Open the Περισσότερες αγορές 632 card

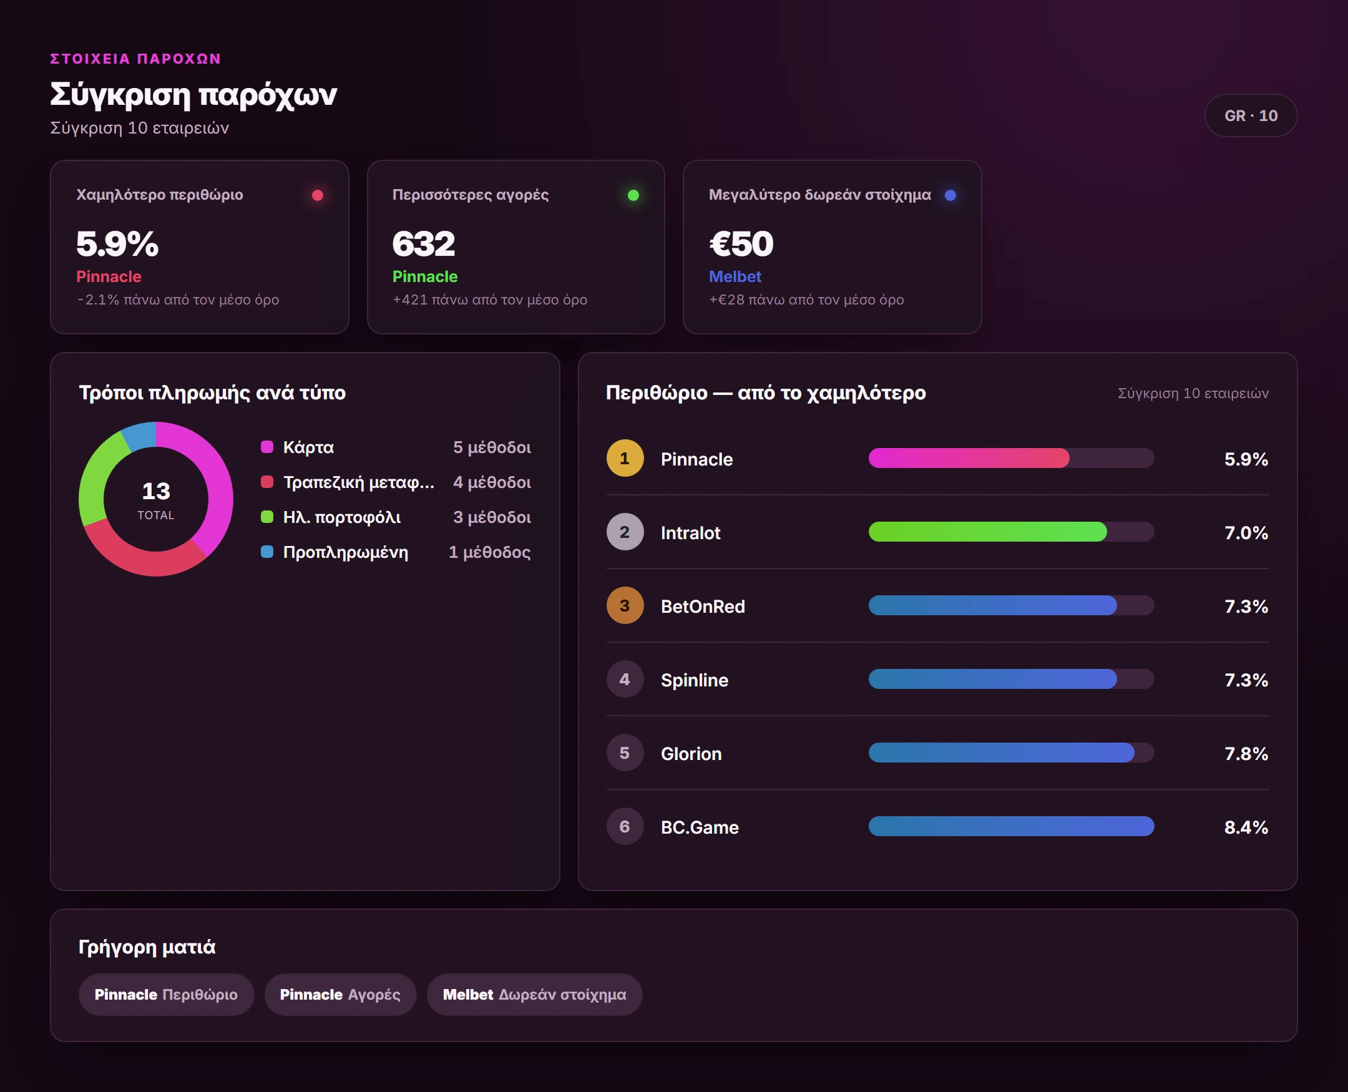pyautogui.click(x=516, y=247)
